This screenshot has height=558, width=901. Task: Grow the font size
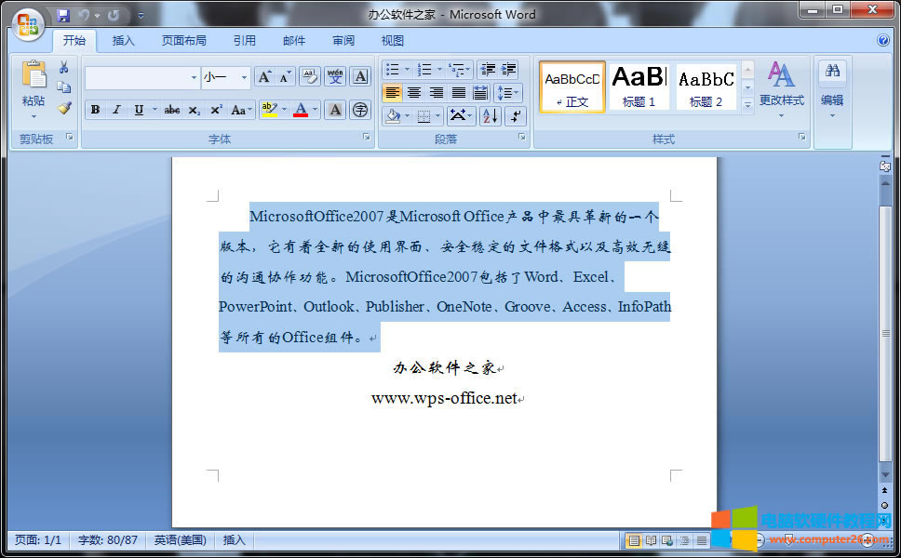(x=264, y=76)
